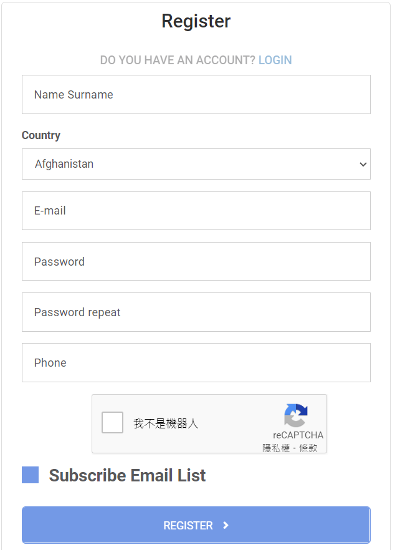Focus the Password repeat field
This screenshot has width=395, height=550.
pyautogui.click(x=196, y=312)
